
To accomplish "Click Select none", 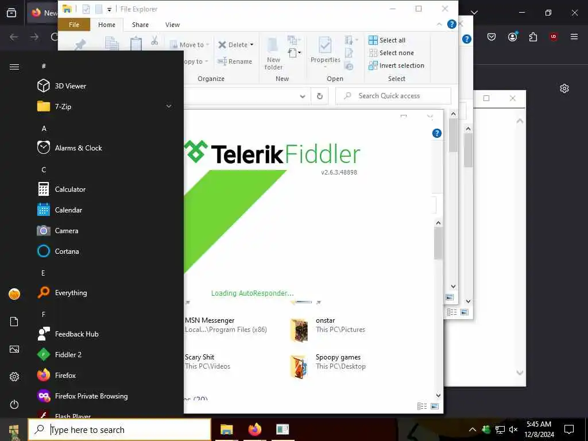I will pos(392,53).
